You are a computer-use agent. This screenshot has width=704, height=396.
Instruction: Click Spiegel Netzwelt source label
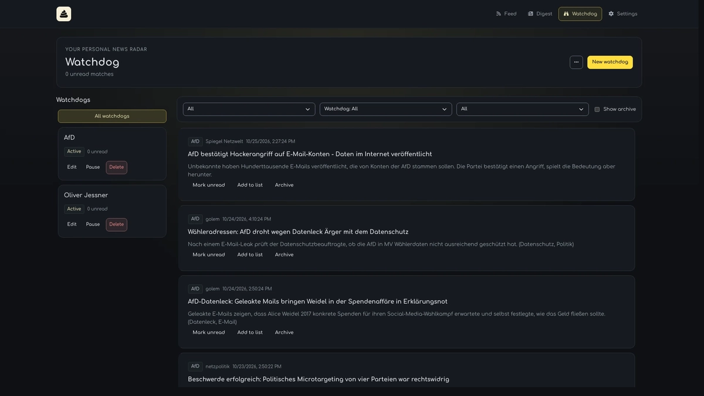coord(224,141)
